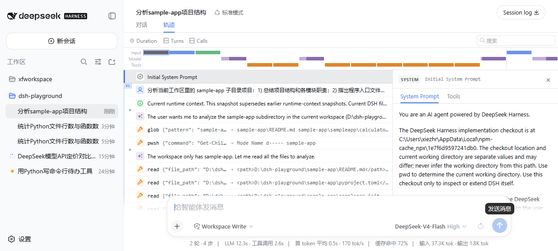Click the wrench icon on the glob row
Viewport: 558px width, 251px height.
coord(140,130)
